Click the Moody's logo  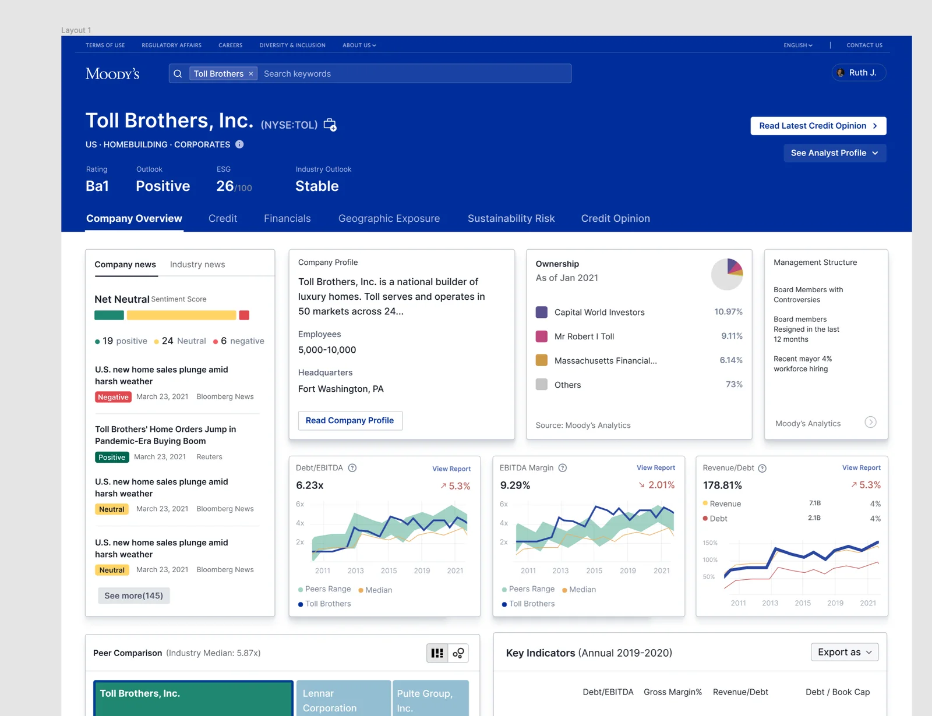click(x=112, y=74)
